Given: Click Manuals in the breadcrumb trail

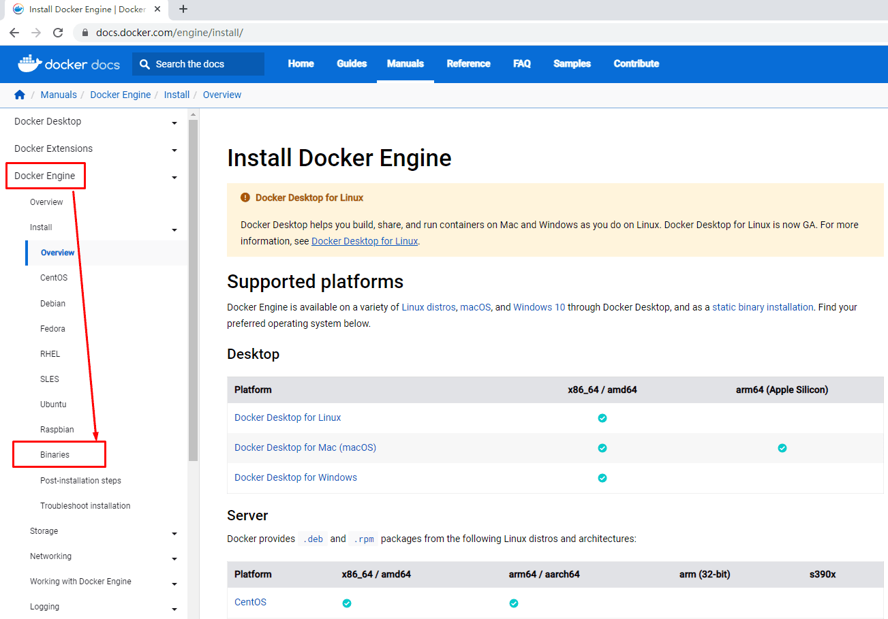Looking at the screenshot, I should tap(59, 95).
